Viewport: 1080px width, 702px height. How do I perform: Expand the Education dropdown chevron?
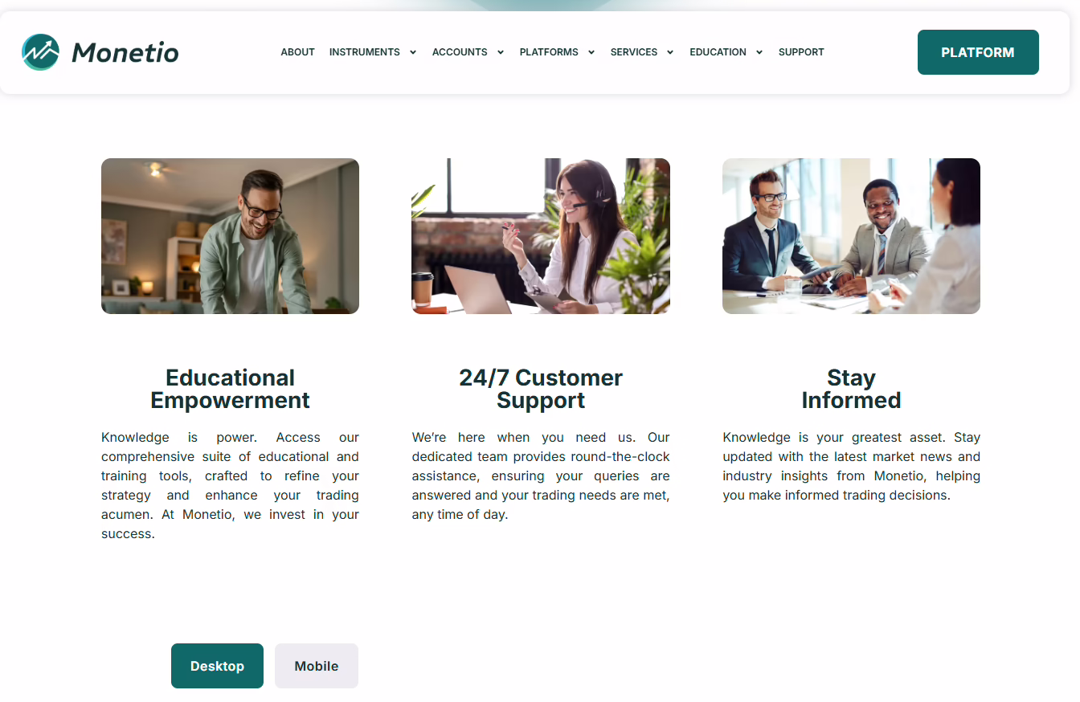[x=759, y=52]
